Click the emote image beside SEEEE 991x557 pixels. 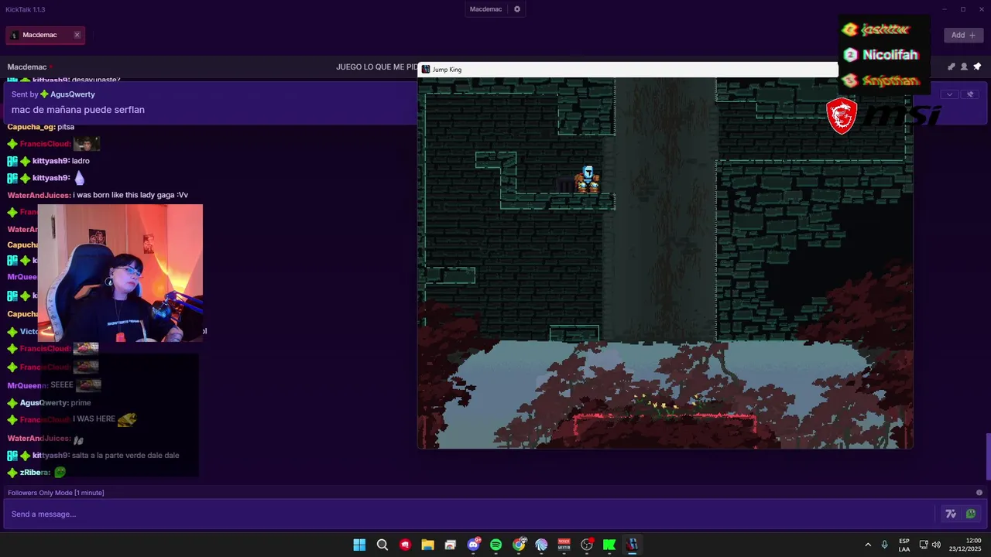tap(88, 384)
